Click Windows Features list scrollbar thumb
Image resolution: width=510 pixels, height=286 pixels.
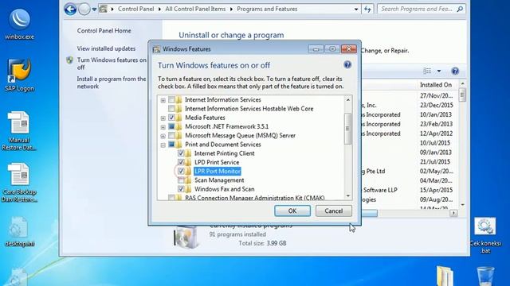(x=347, y=129)
